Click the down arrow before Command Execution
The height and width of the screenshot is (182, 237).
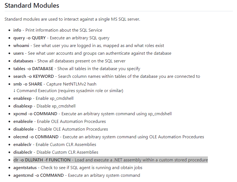point(15,91)
